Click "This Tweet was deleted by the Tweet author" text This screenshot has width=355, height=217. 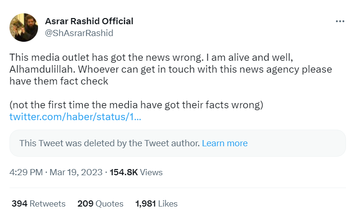pyautogui.click(x=109, y=143)
